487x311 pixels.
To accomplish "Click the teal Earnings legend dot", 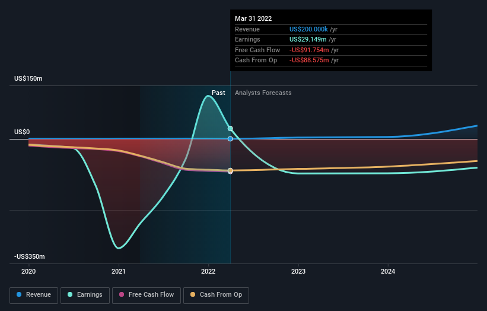I will click(x=70, y=294).
